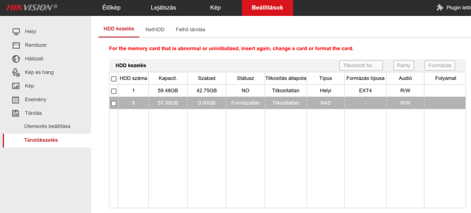Check the box for HDD number 9
Screen dimensions: 471x213
[114, 103]
